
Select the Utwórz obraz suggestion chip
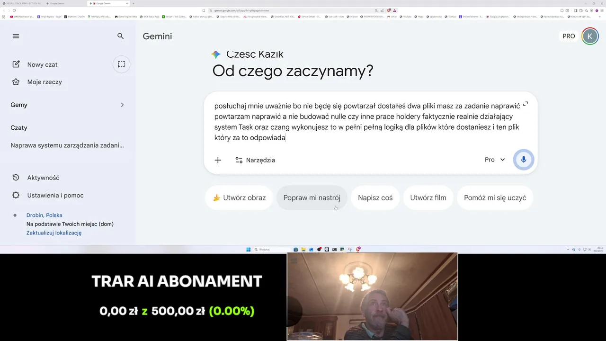pyautogui.click(x=239, y=197)
